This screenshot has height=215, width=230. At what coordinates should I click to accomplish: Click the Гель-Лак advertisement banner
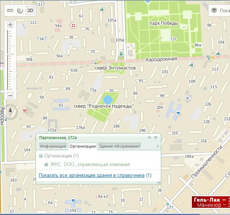pyautogui.click(x=211, y=202)
